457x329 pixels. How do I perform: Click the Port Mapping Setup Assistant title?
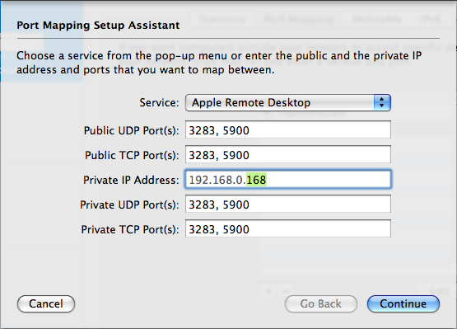[x=98, y=26]
